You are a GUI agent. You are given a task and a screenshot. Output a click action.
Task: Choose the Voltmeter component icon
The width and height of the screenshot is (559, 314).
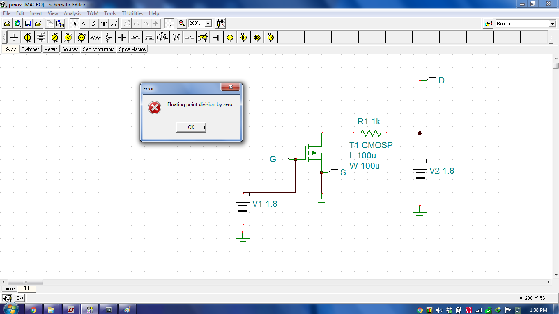pyautogui.click(x=68, y=38)
